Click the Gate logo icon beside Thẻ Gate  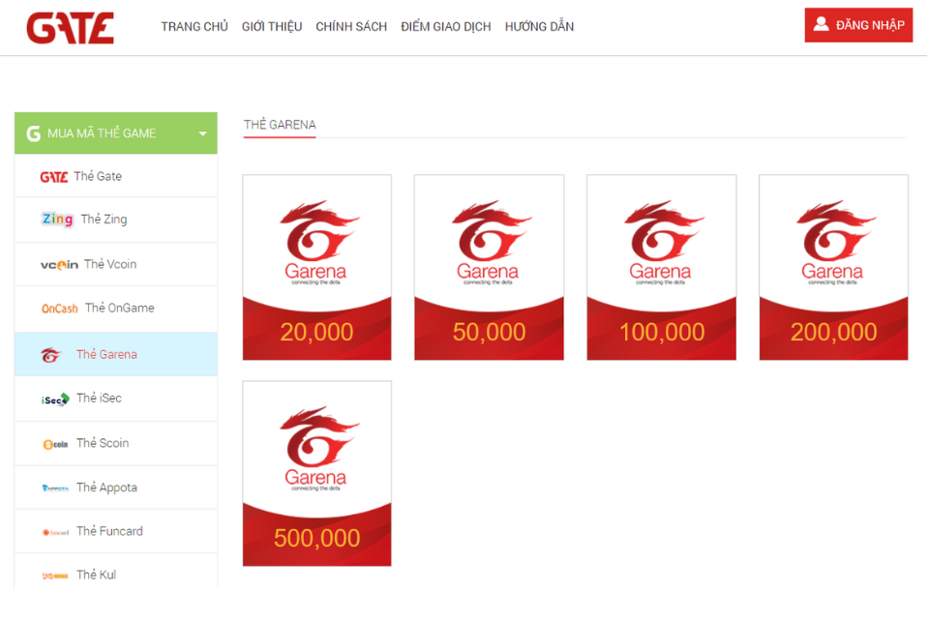[x=54, y=177]
